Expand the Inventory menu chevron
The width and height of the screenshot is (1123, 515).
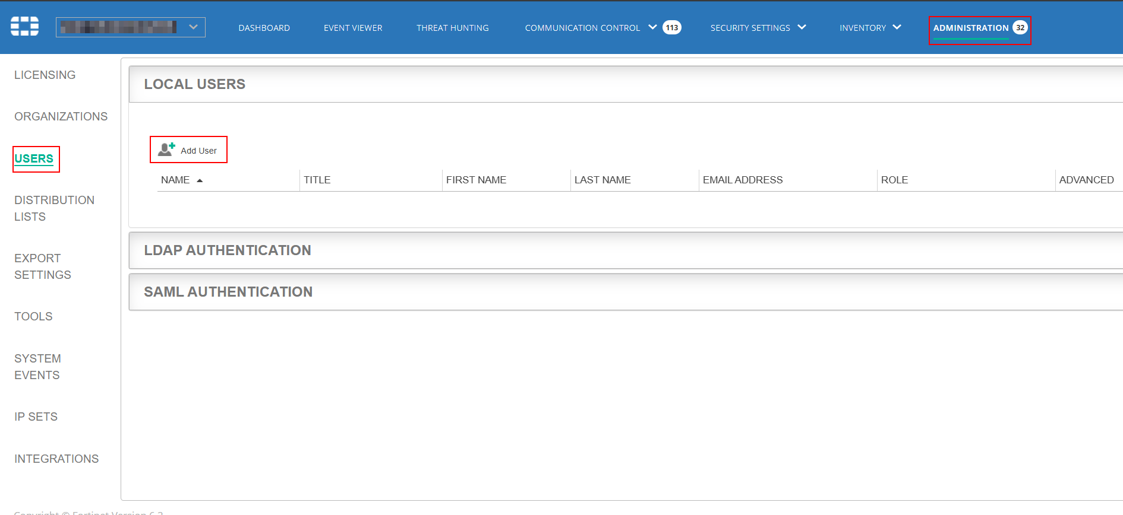897,27
